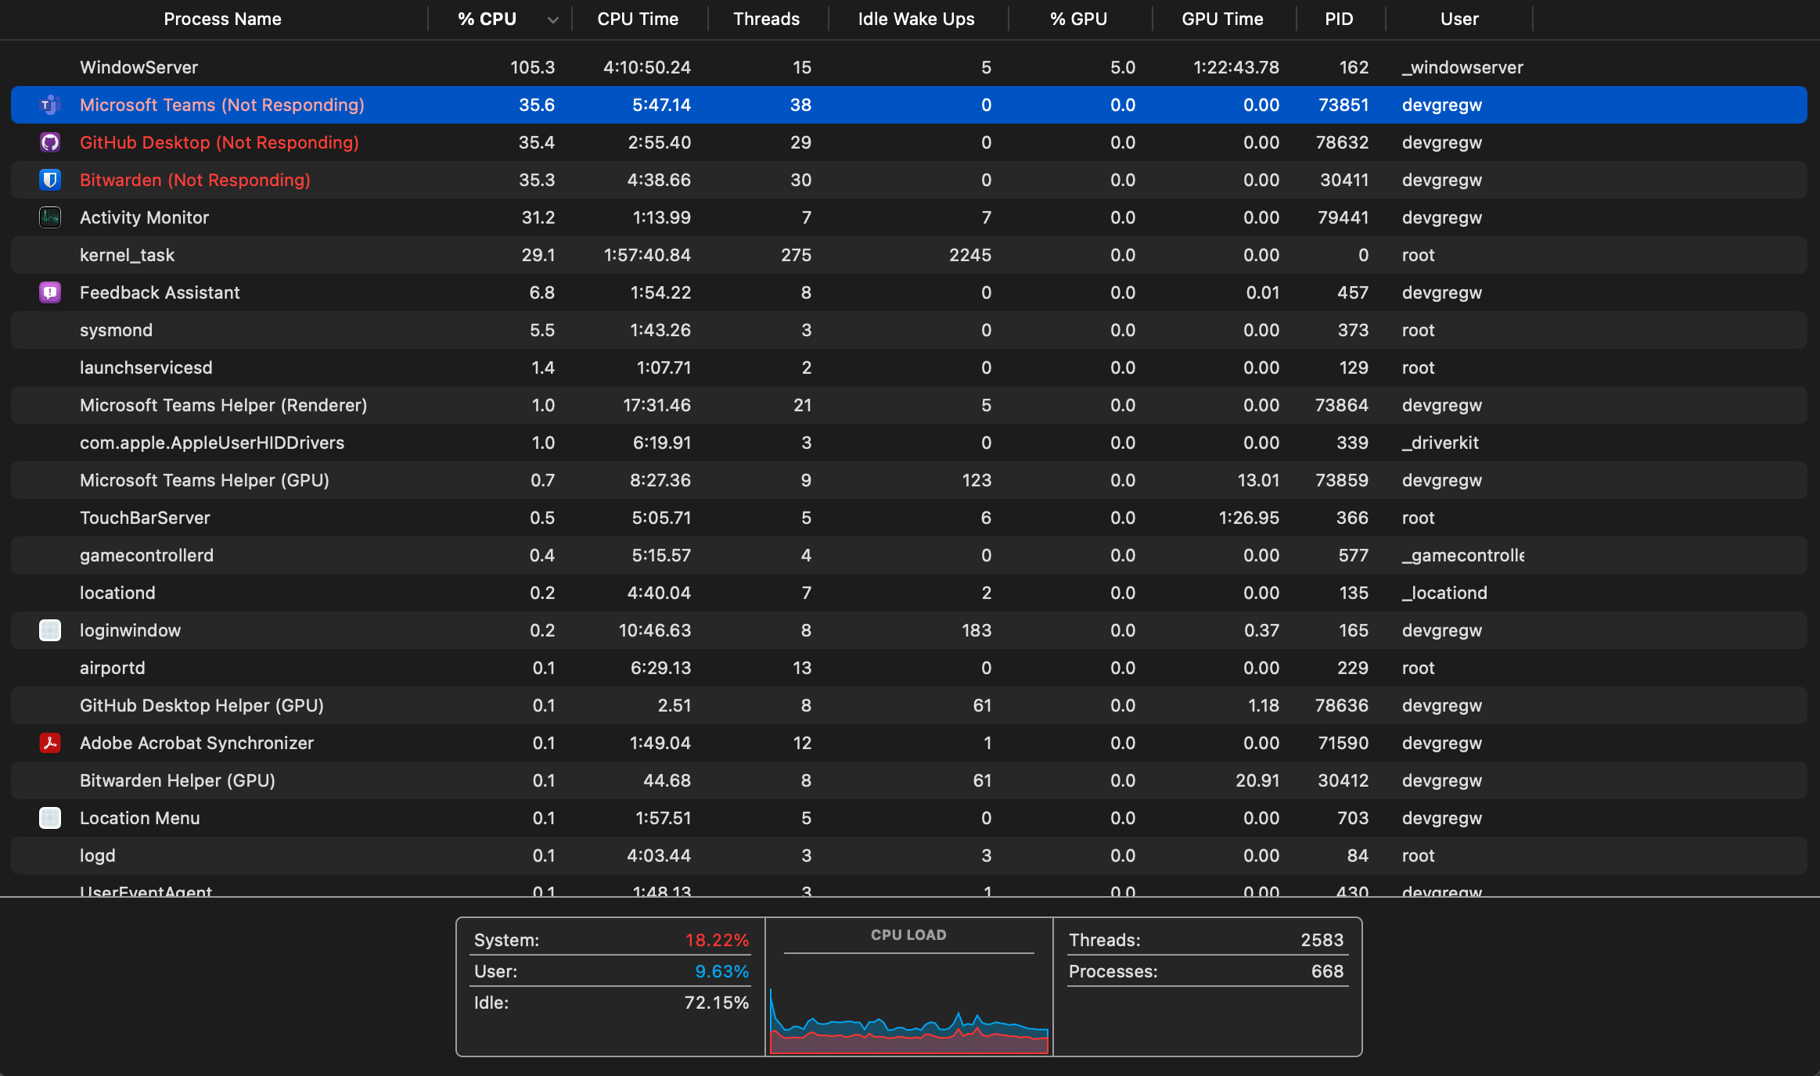The image size is (1820, 1076).
Task: Select Microsoft Teams Helper (GPU) row
Action: point(909,480)
